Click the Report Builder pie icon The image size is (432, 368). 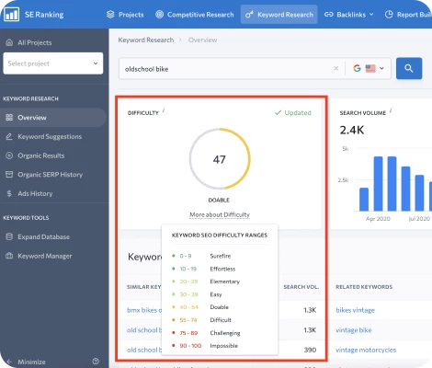click(x=389, y=15)
